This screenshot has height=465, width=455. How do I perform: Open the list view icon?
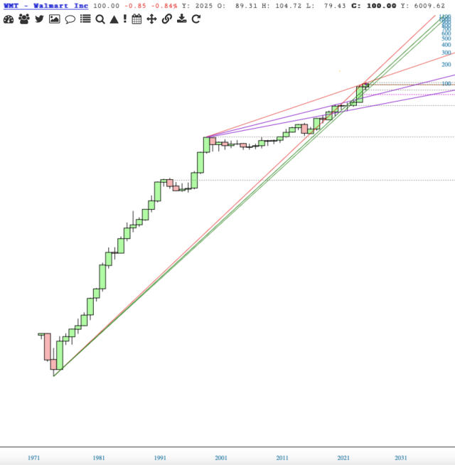click(x=85, y=19)
